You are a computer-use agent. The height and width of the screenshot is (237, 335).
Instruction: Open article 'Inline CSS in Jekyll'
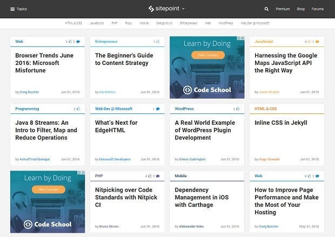[281, 123]
